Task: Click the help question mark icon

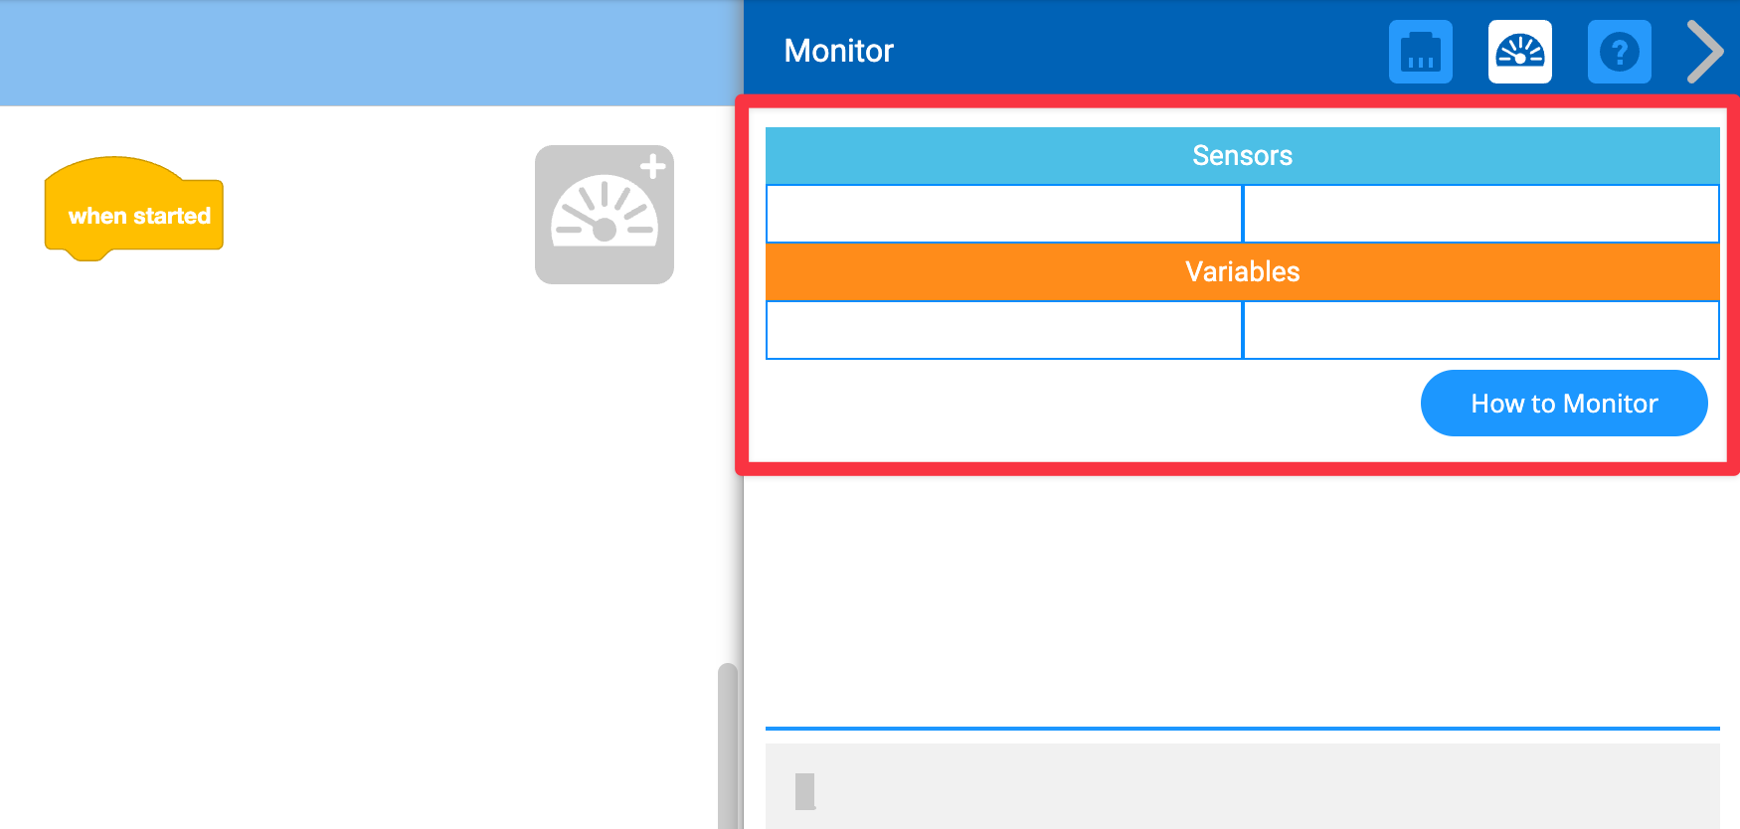Action: pos(1619,51)
